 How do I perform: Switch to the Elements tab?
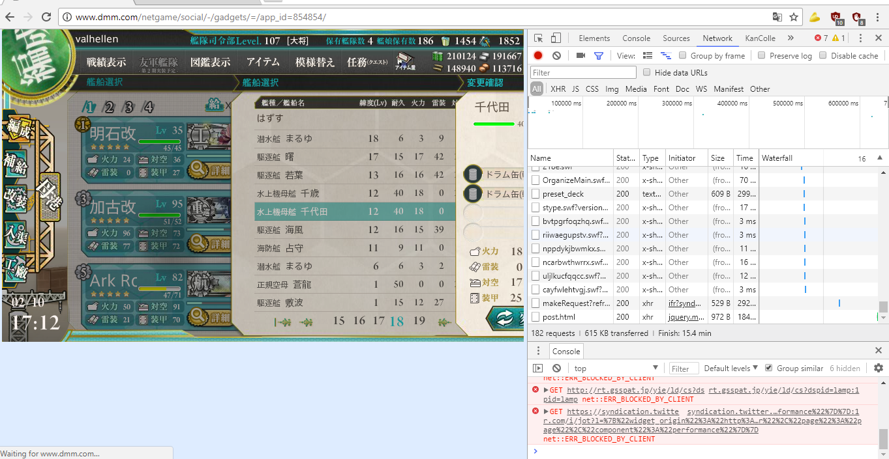pos(594,38)
